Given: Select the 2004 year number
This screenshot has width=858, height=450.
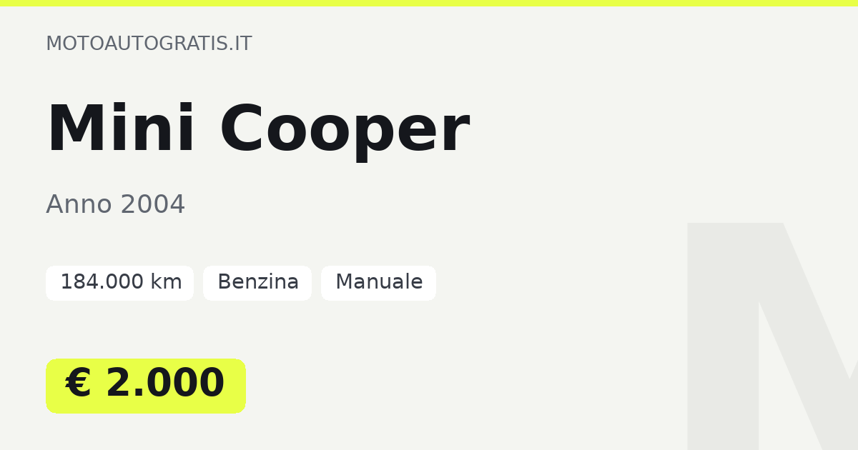Looking at the screenshot, I should tap(153, 205).
